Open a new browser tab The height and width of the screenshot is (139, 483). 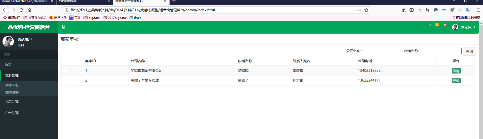click(174, 1)
